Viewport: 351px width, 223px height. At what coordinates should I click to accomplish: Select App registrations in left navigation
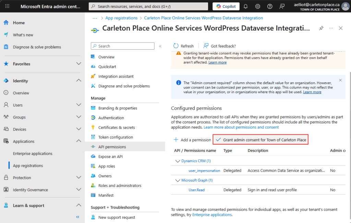coord(28,165)
